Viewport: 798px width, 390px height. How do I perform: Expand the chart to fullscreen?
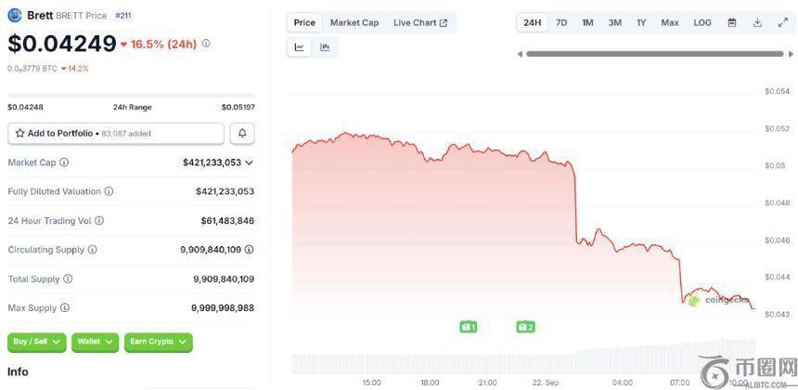pos(781,22)
